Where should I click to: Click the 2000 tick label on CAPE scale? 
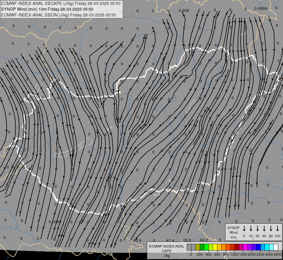click(252, 255)
